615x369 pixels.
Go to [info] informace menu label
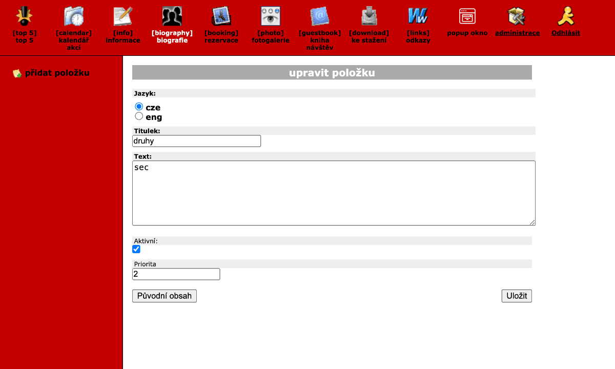(x=123, y=36)
